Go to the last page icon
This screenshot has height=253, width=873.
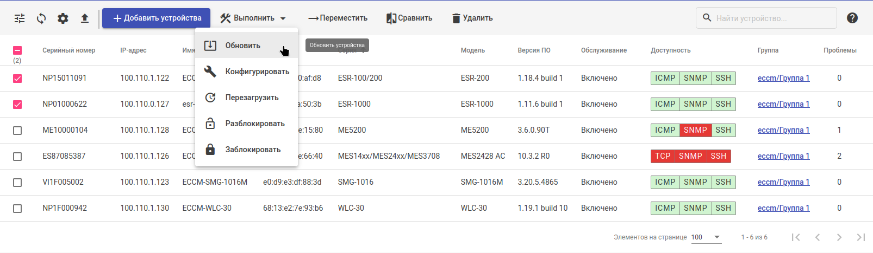pos(860,237)
